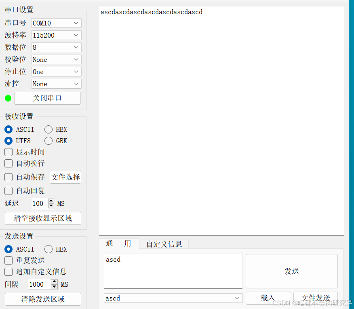Select HEX mode in 发送设置
This screenshot has height=309, width=354.
click(x=49, y=249)
